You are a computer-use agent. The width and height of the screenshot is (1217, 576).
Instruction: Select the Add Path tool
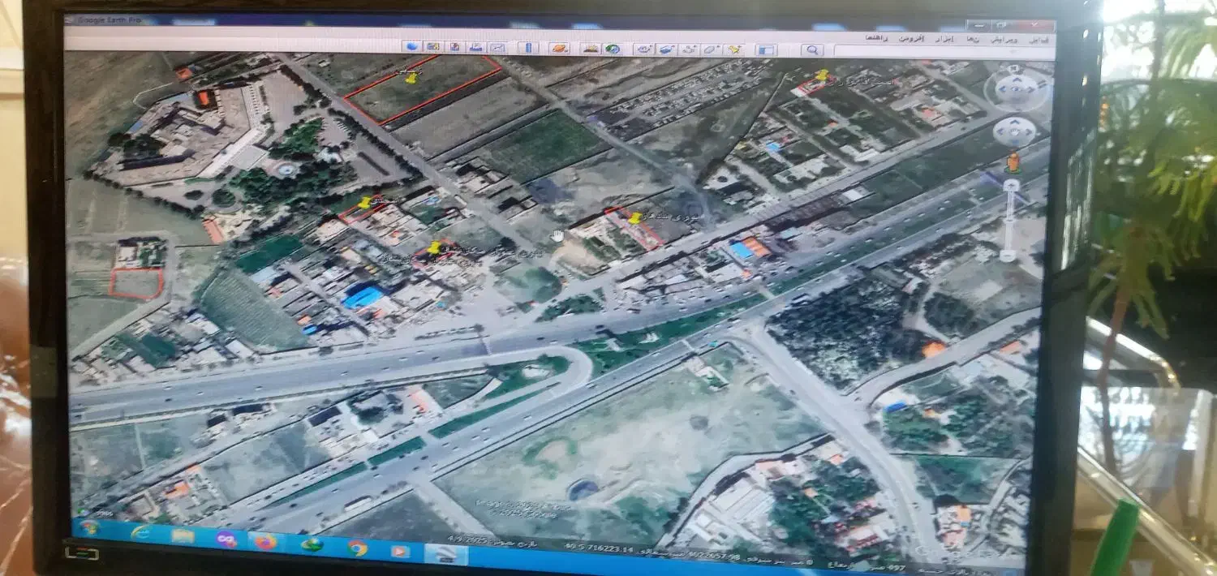690,49
